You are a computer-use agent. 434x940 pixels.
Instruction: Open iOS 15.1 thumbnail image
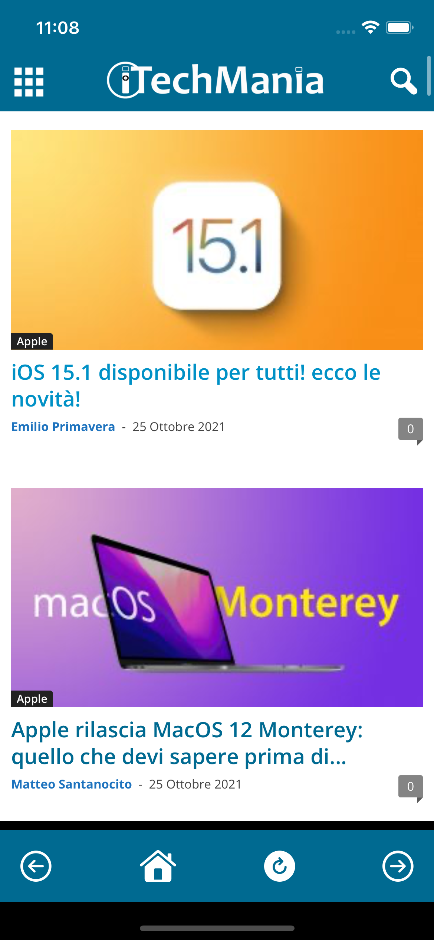click(217, 240)
